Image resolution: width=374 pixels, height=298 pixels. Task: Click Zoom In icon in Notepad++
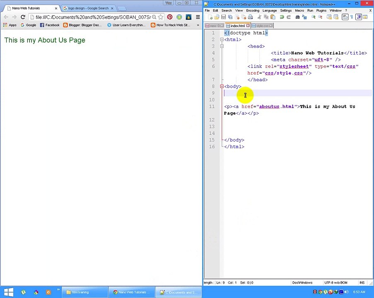[314, 17]
